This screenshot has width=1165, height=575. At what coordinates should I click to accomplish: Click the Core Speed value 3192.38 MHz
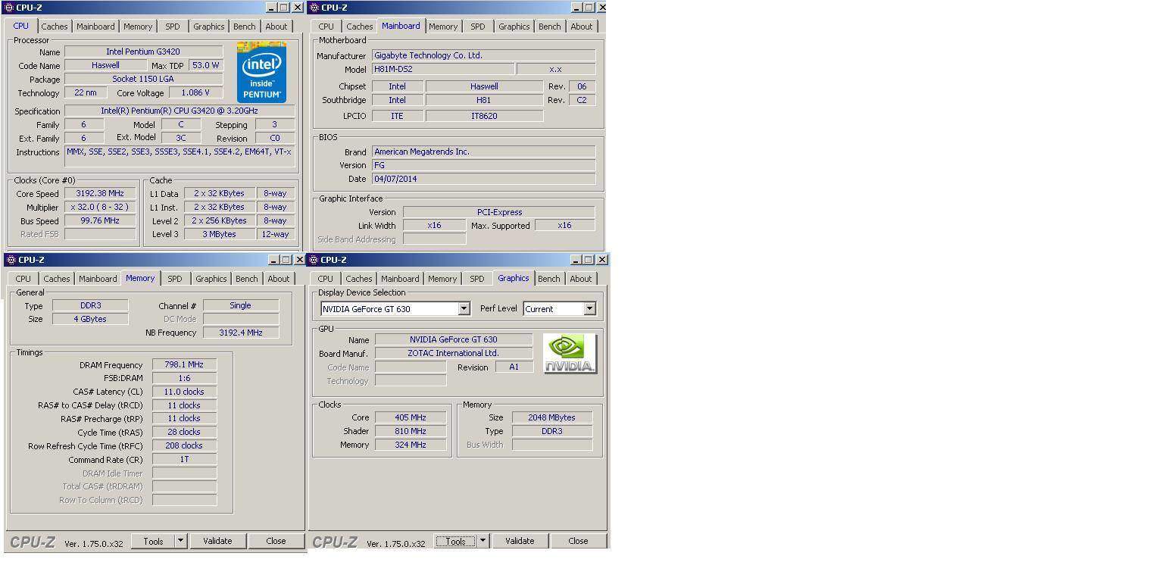100,193
